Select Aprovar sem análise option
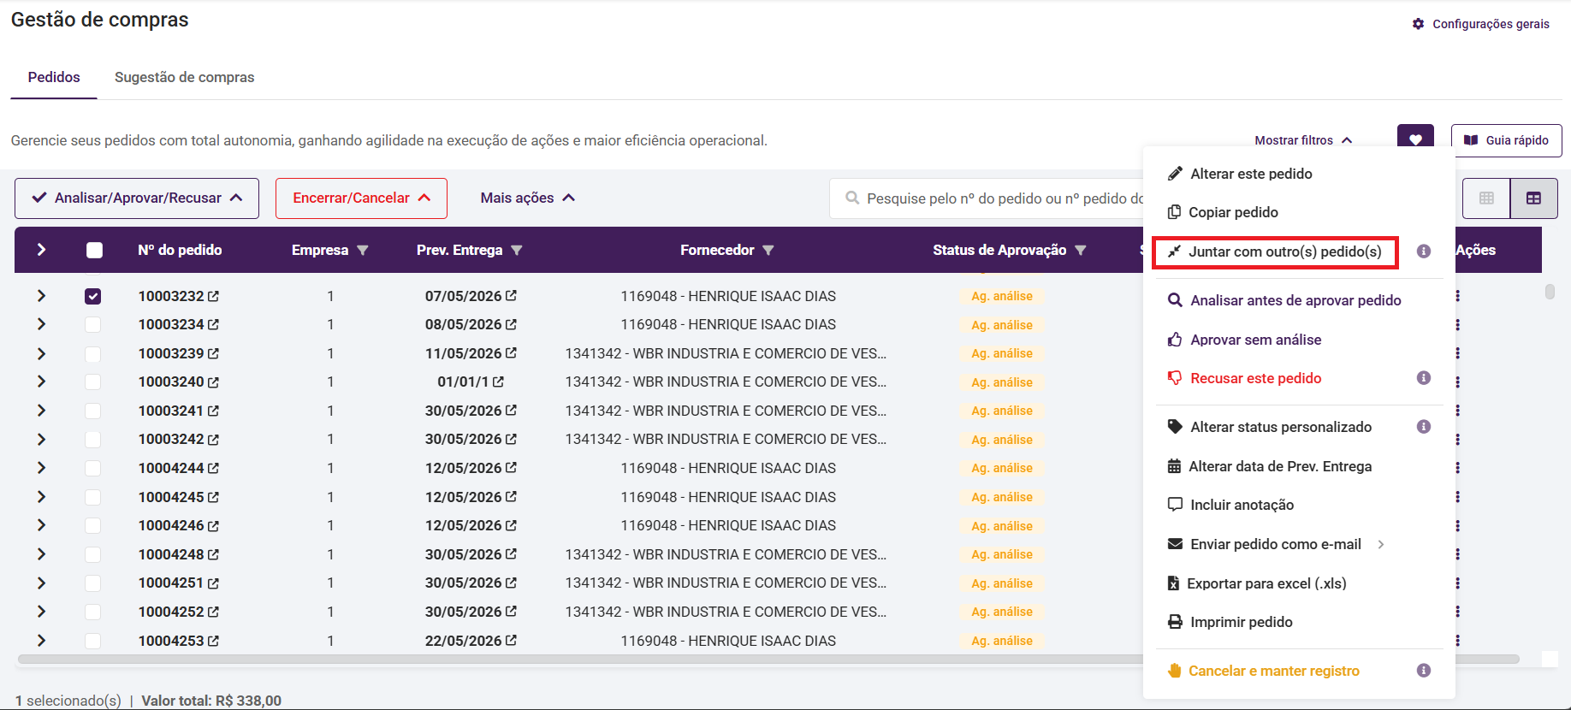 tap(1244, 340)
